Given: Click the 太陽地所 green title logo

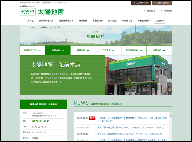Looking at the screenshot, I should pyautogui.click(x=51, y=12).
